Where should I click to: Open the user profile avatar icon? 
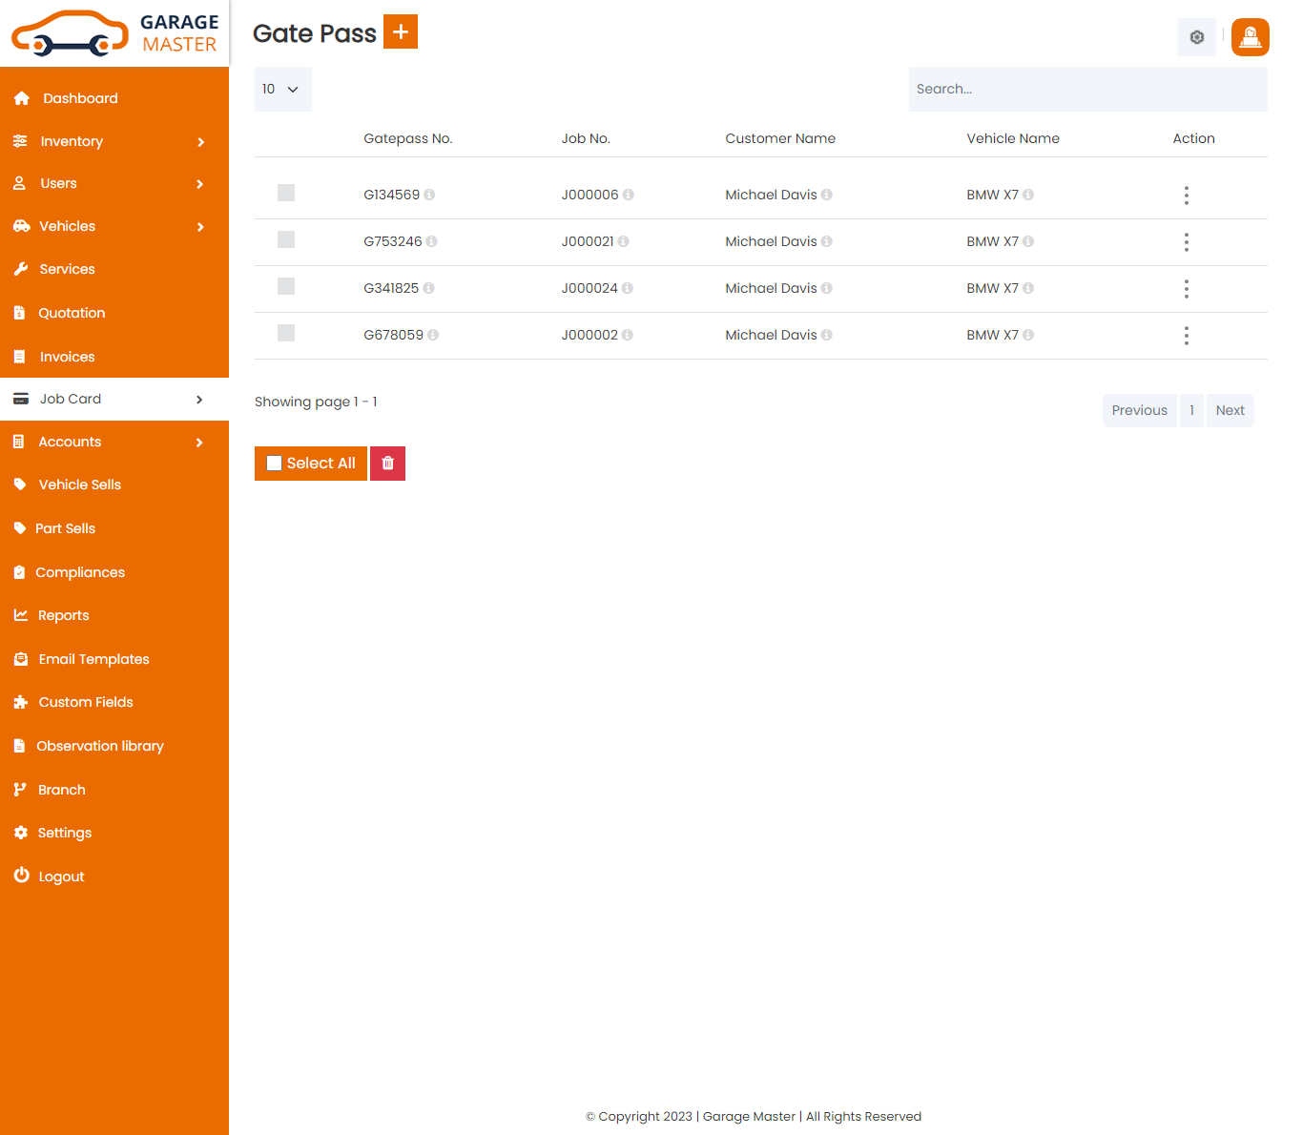[1250, 37]
